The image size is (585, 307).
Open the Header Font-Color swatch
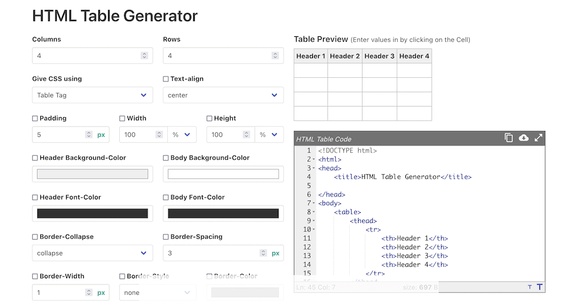92,213
